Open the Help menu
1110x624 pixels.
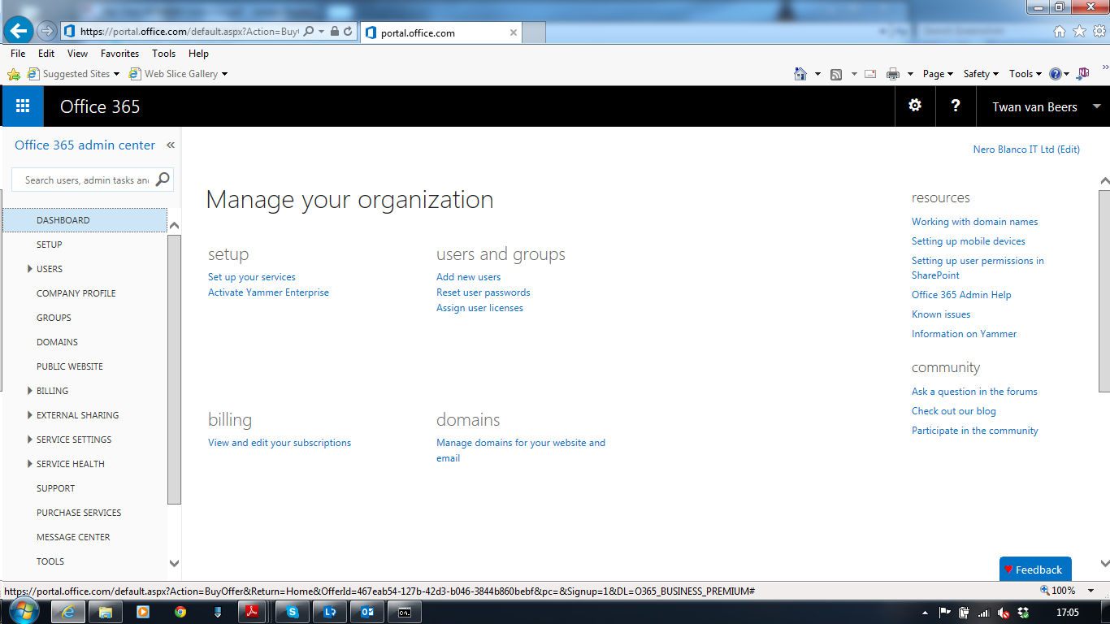pos(198,54)
